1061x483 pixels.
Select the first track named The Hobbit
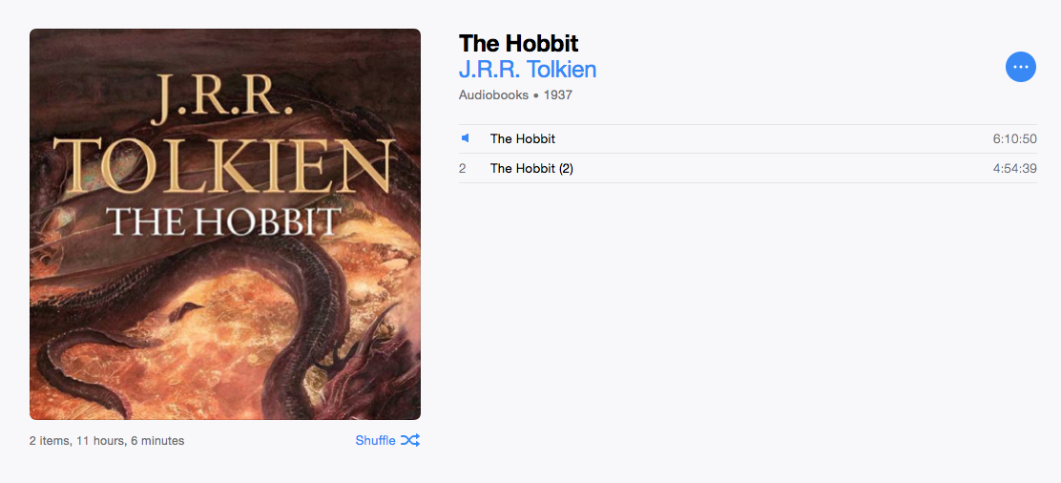pos(748,138)
